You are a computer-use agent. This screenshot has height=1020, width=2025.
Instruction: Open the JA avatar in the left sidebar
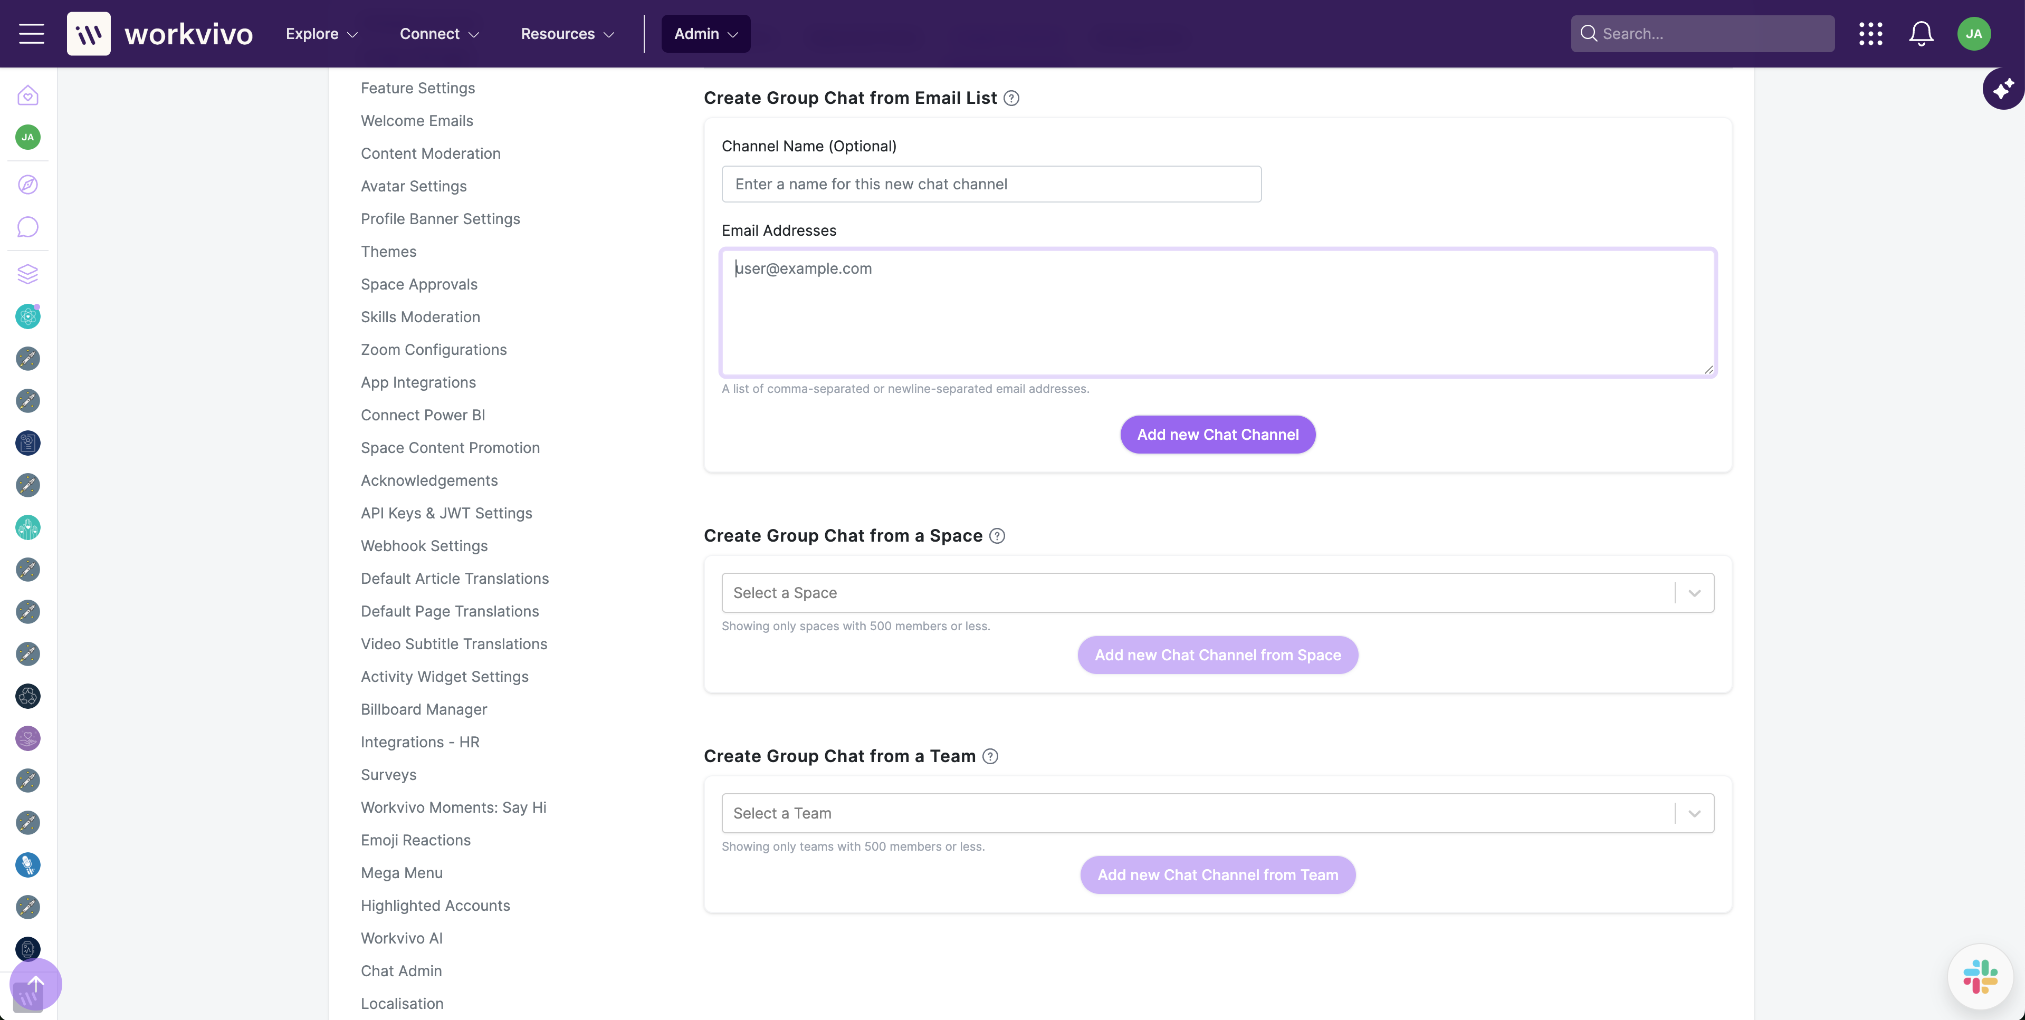point(27,137)
